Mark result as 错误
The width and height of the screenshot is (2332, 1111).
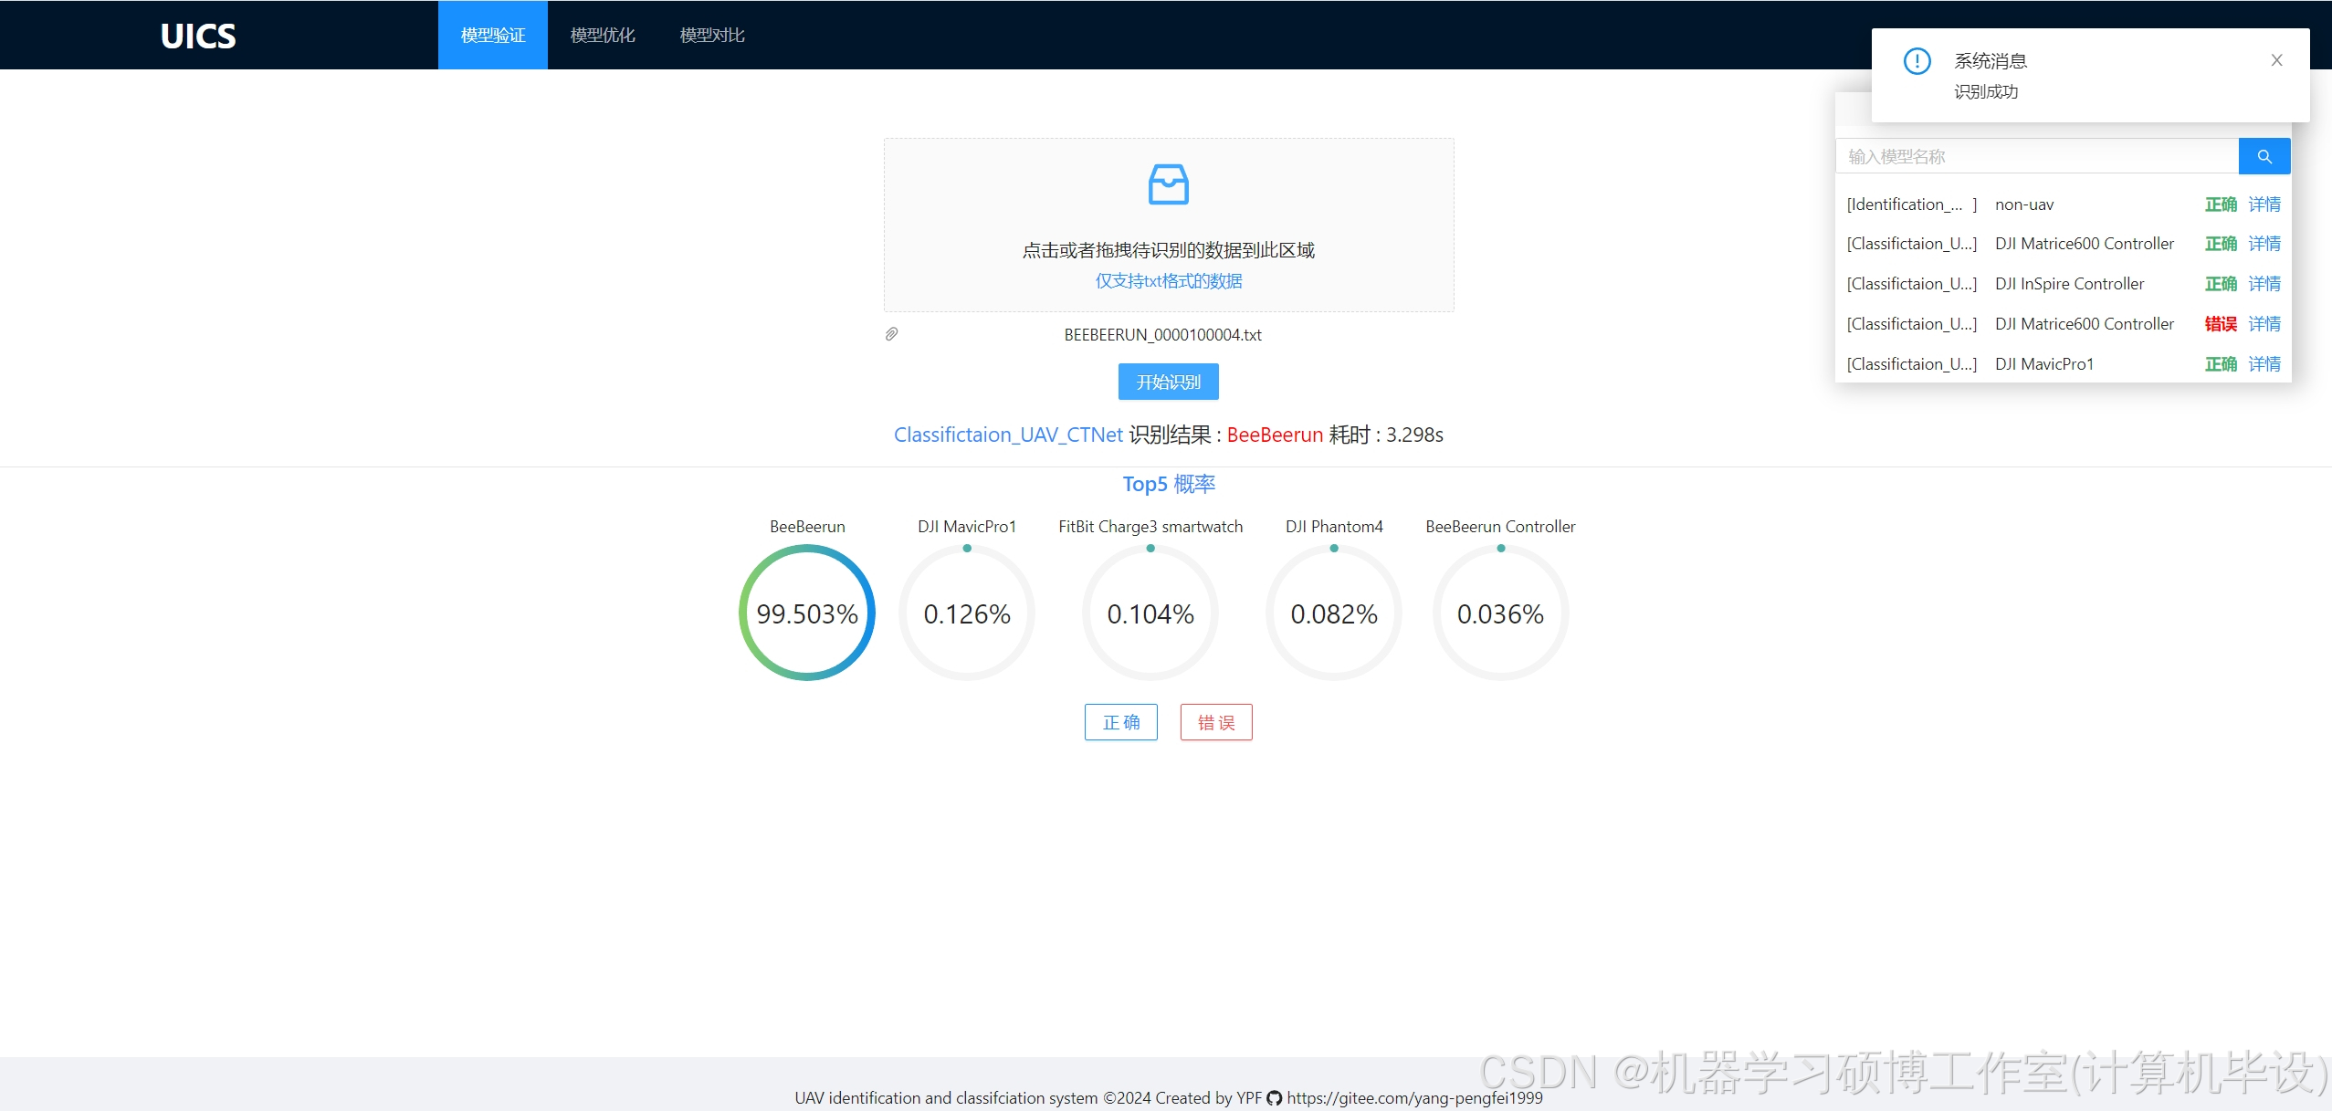pyautogui.click(x=1215, y=722)
